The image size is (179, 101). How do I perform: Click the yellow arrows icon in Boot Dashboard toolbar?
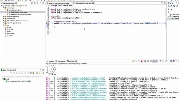tap(37, 73)
